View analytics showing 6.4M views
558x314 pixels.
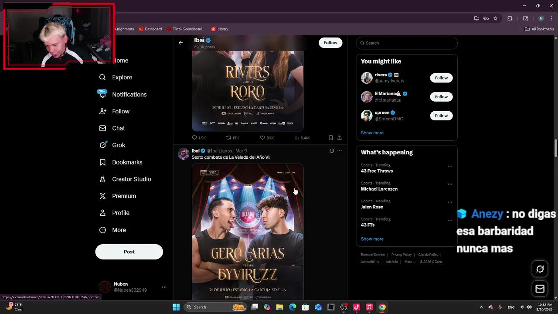302,138
